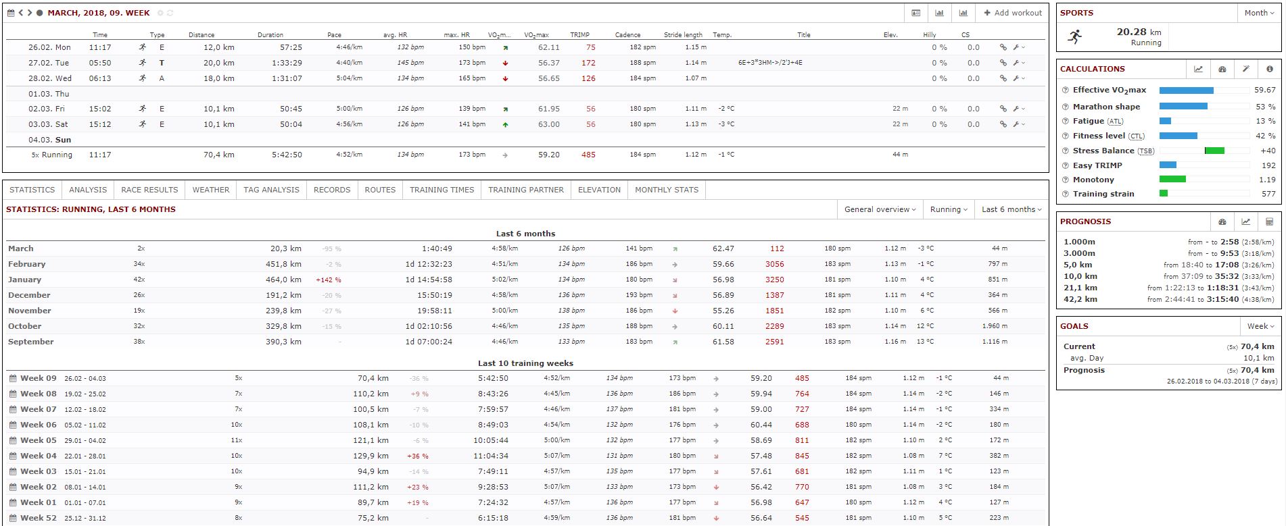Viewport: 1286px width, 526px height.
Task: Click the 42,2 km prognosis row
Action: (x=1169, y=299)
